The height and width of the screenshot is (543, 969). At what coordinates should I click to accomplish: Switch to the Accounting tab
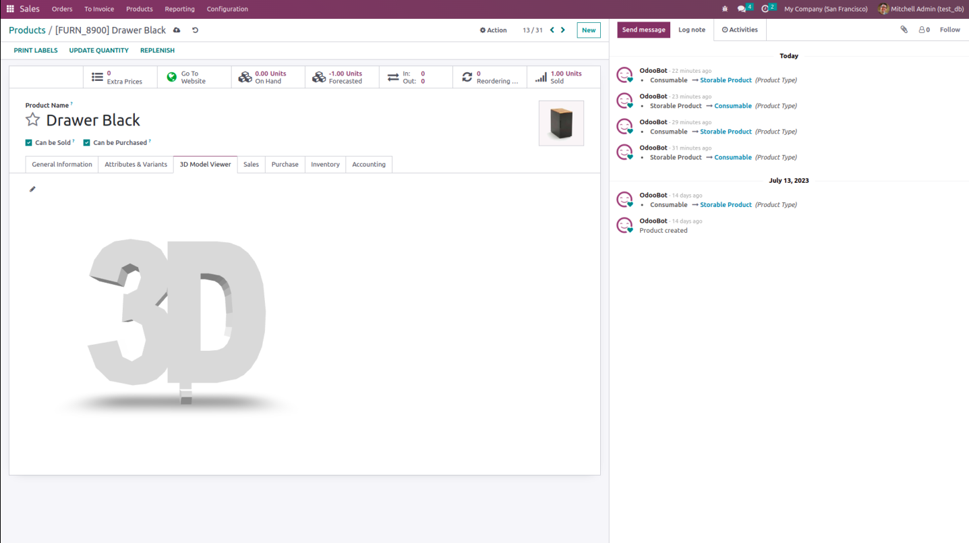[369, 165]
